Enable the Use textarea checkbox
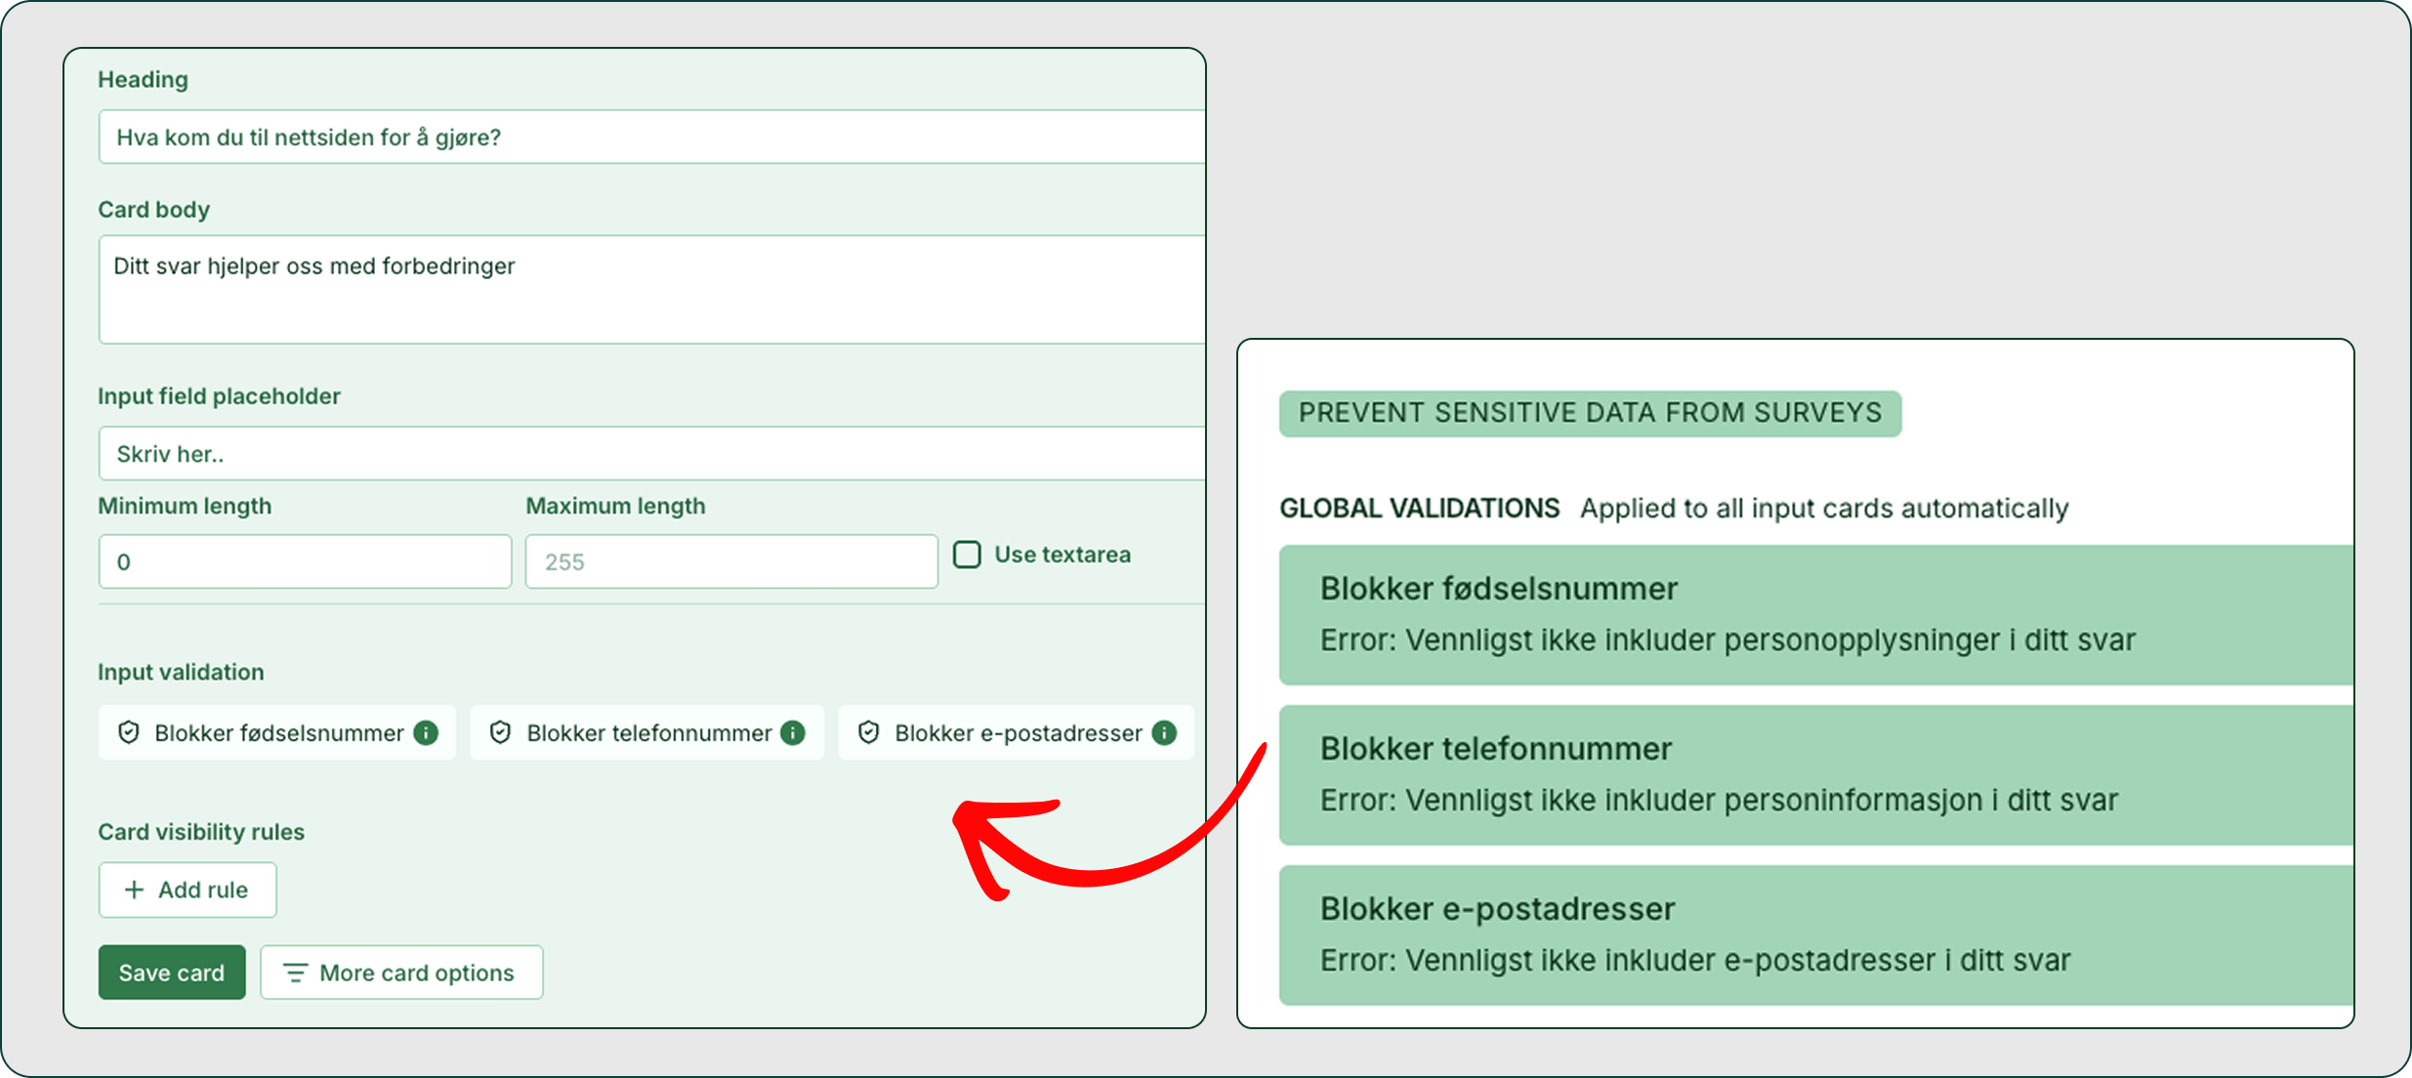The height and width of the screenshot is (1078, 2412). tap(967, 555)
